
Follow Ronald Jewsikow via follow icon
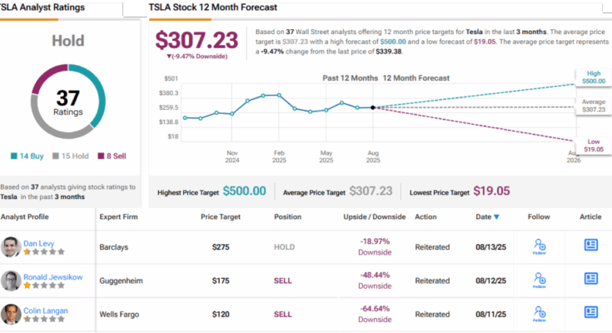(540, 280)
